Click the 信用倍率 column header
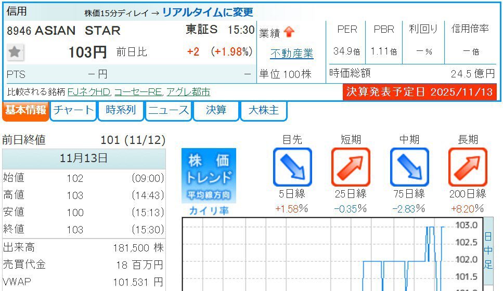 pyautogui.click(x=470, y=29)
